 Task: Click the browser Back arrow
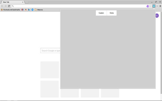click(x=2, y=6)
